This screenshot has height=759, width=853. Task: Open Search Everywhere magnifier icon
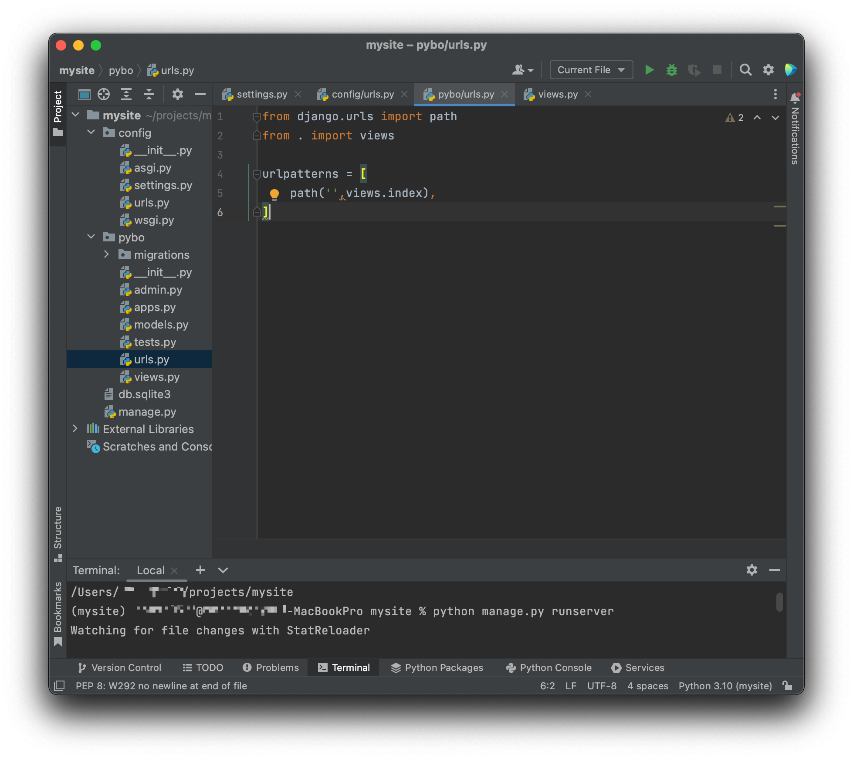tap(745, 70)
